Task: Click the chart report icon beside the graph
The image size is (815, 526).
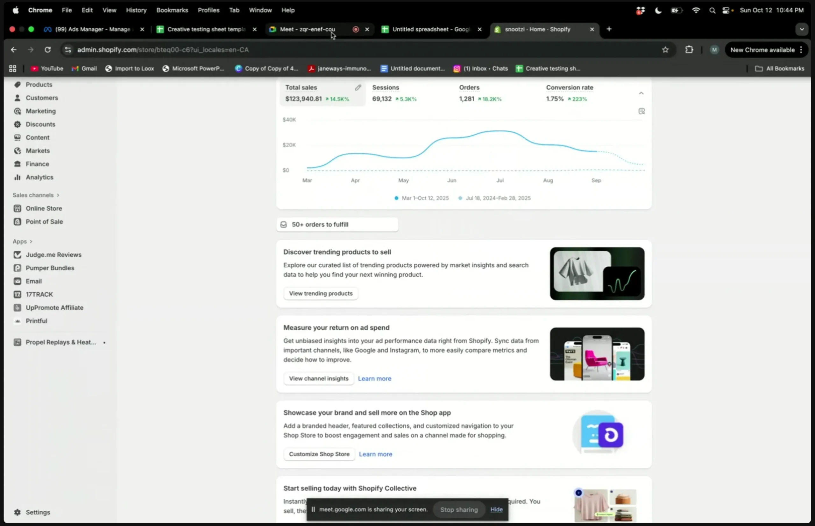Action: (641, 111)
